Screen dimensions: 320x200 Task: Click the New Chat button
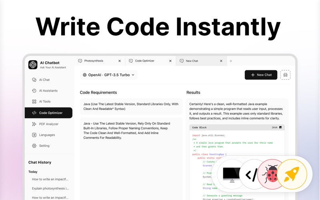(261, 75)
